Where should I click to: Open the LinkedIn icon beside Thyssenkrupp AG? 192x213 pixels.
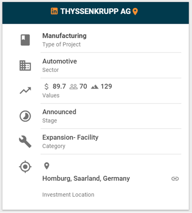(x=54, y=11)
